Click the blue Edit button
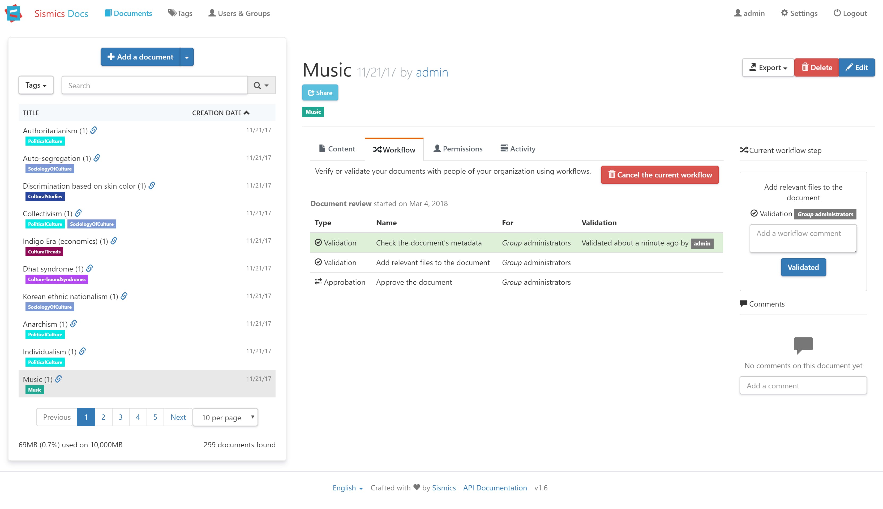The height and width of the screenshot is (509, 883). [857, 67]
